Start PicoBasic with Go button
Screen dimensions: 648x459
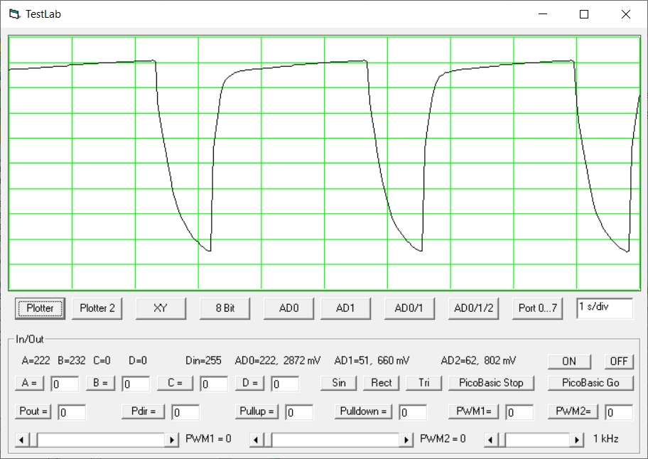pyautogui.click(x=590, y=383)
